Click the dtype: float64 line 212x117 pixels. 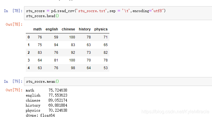[x=40, y=115]
